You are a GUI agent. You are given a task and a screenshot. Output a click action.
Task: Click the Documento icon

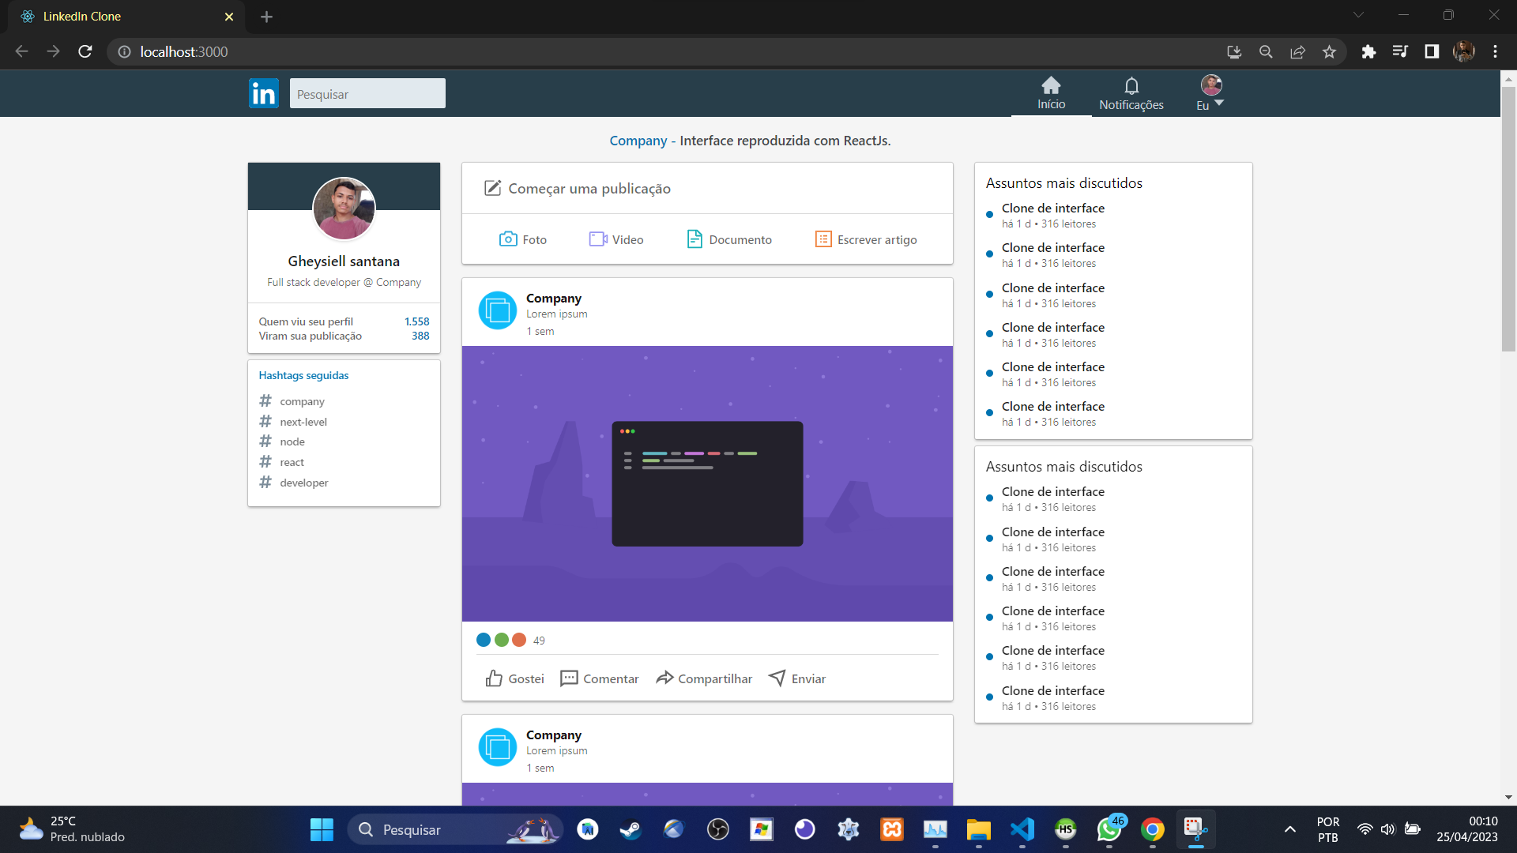point(695,239)
